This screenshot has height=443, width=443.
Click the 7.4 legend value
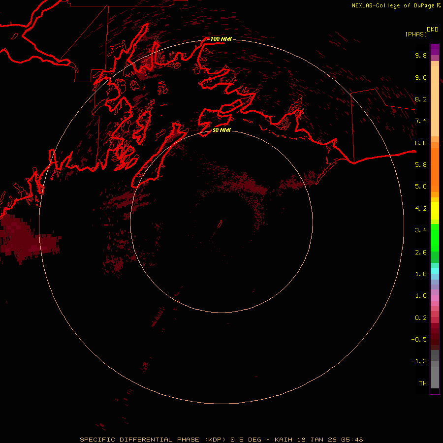pos(421,121)
